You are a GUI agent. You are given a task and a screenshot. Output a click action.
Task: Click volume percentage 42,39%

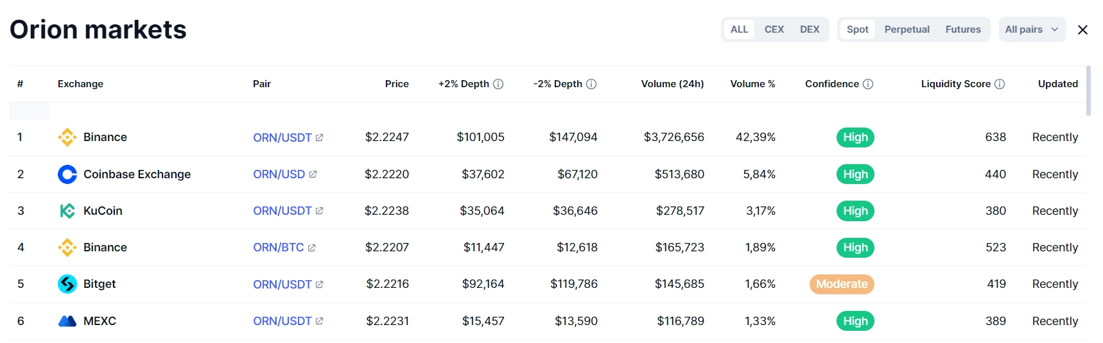pos(756,137)
